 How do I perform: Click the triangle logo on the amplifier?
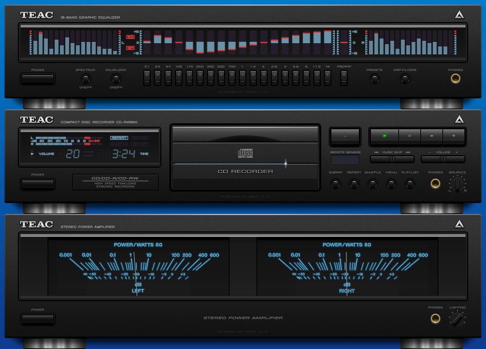point(460,224)
